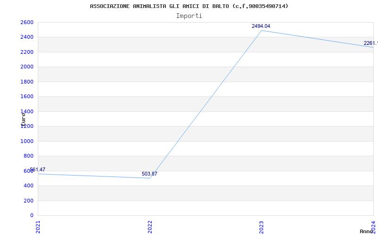
Task: Click the 200 y-axis tick label
Action: (x=28, y=201)
